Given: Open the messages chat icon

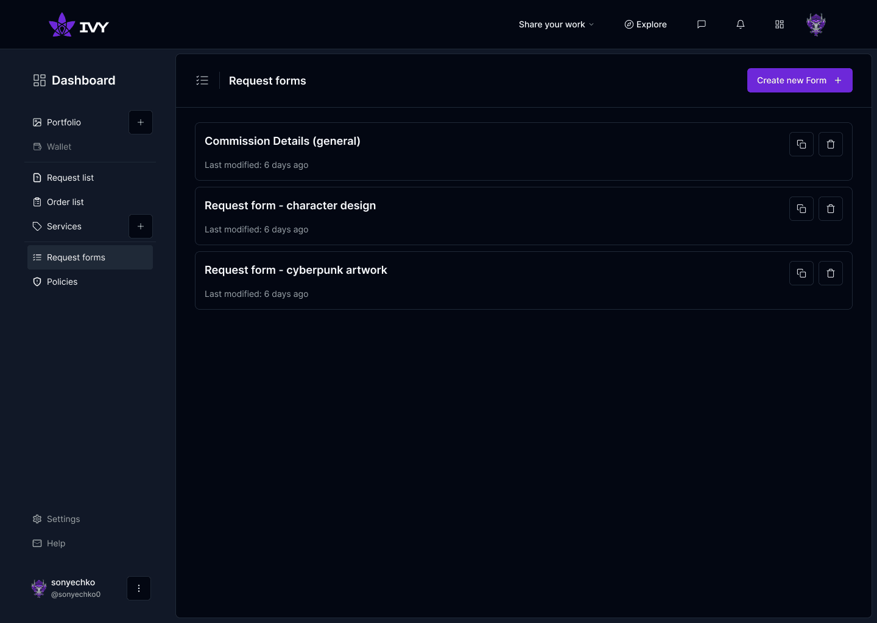Looking at the screenshot, I should (702, 24).
